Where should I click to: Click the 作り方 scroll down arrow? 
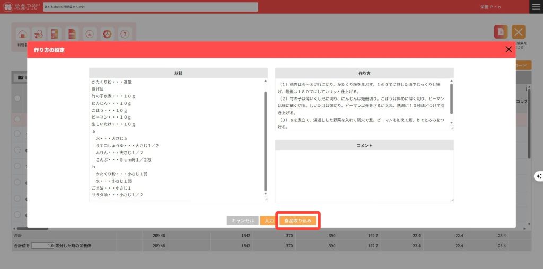(x=451, y=123)
